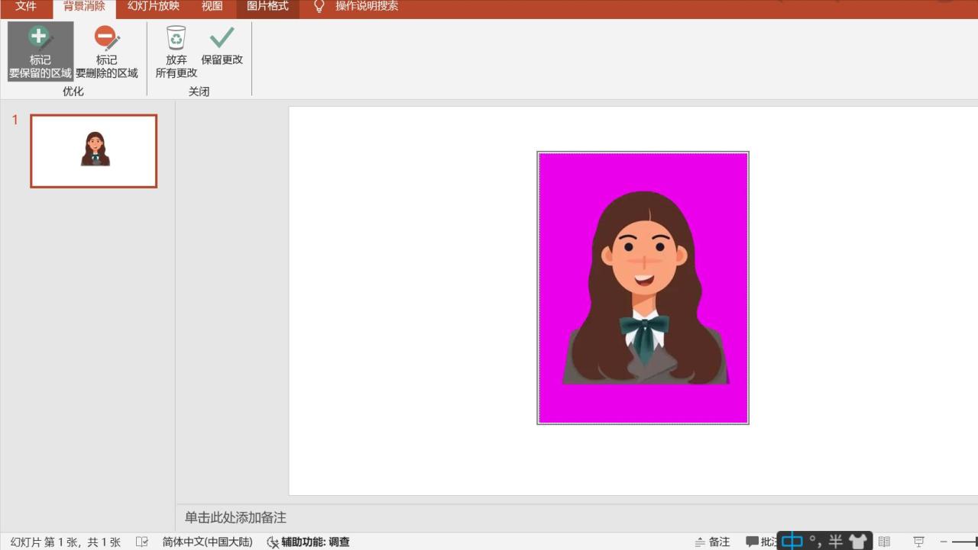This screenshot has width=978, height=550.
Task: Select 标记要删除的区域 (mark areas to remove) tool
Action: tap(106, 51)
